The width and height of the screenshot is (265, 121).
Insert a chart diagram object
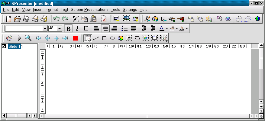146,38
